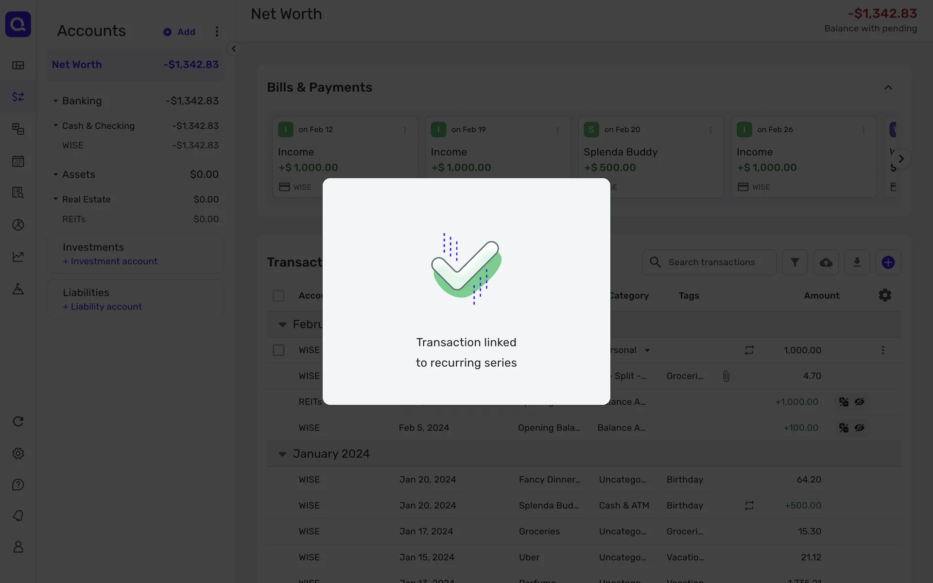Image resolution: width=933 pixels, height=583 pixels.
Task: Click the refresh sync icon in sidebar
Action: coord(18,421)
